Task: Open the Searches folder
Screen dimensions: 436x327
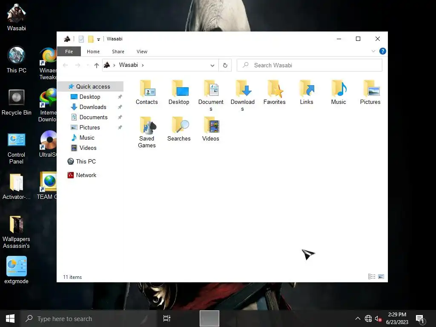Action: coord(179,129)
